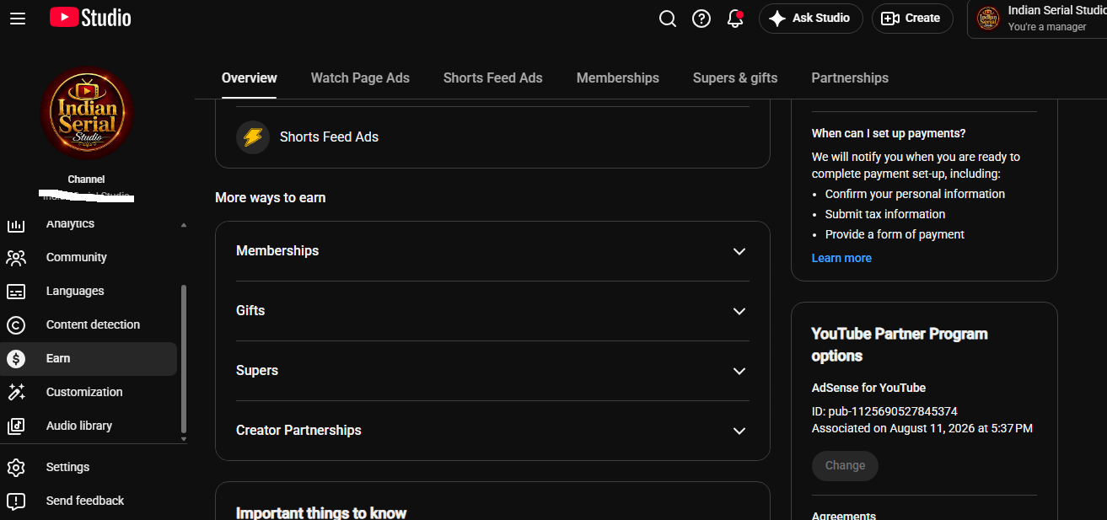Expand the Gifts section chevron
Viewport: 1107px width, 520px height.
739,311
